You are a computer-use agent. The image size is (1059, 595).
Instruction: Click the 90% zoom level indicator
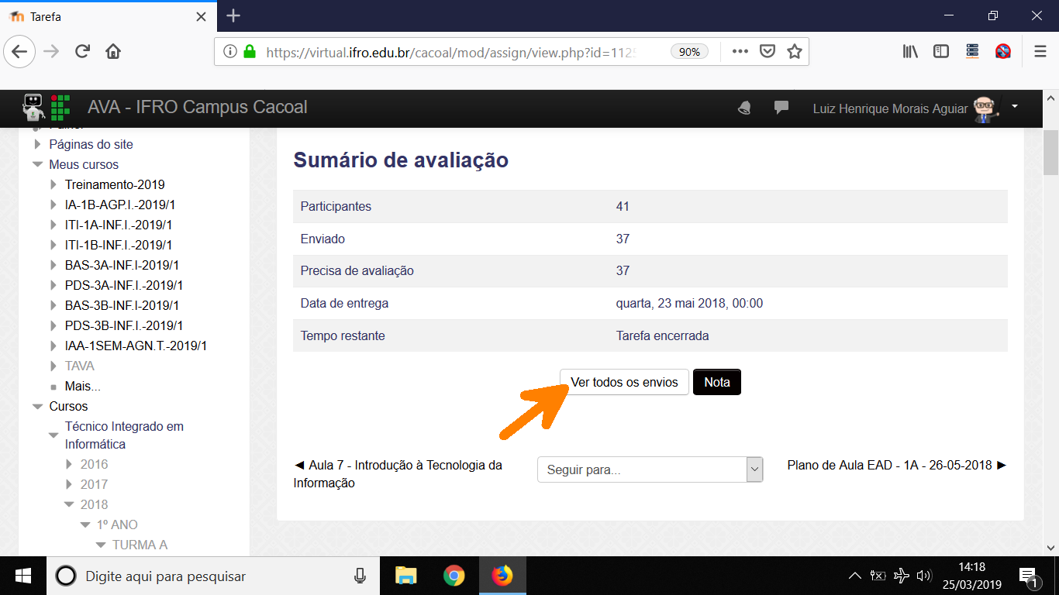[x=689, y=52]
